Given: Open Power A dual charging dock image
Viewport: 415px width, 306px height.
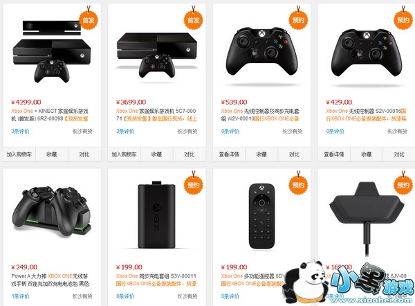Looking at the screenshot, I should (x=52, y=211).
